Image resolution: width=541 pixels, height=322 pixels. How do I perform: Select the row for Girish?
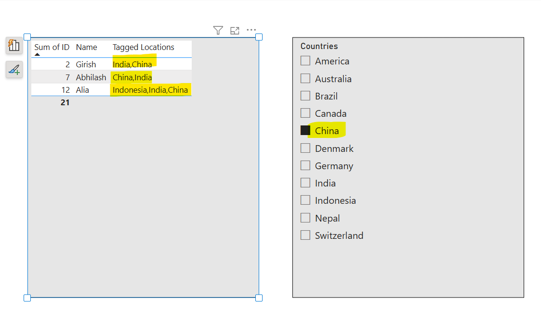86,64
